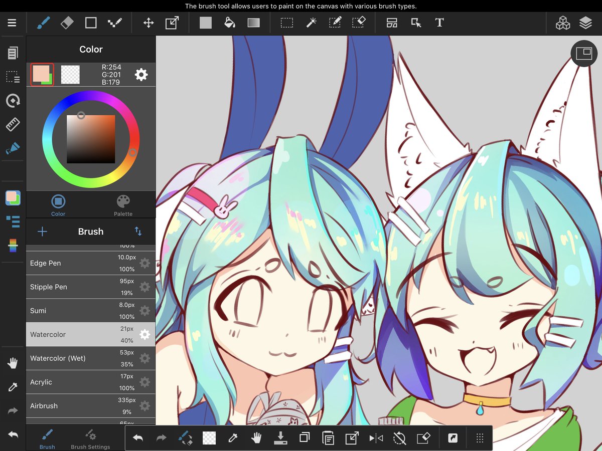Select the Divide frame panel tool
The height and width of the screenshot is (451, 602).
[x=392, y=23]
